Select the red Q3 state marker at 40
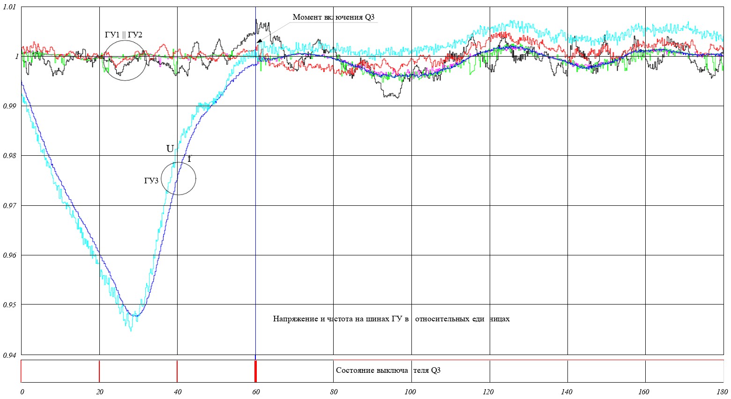 click(177, 371)
